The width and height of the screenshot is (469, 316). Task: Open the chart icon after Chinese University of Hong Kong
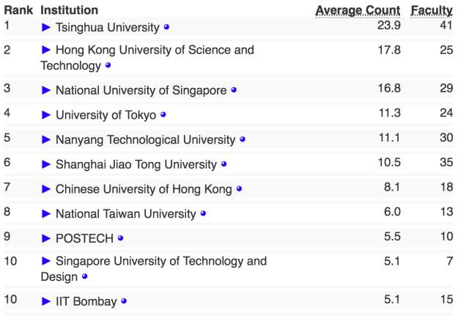[239, 189]
